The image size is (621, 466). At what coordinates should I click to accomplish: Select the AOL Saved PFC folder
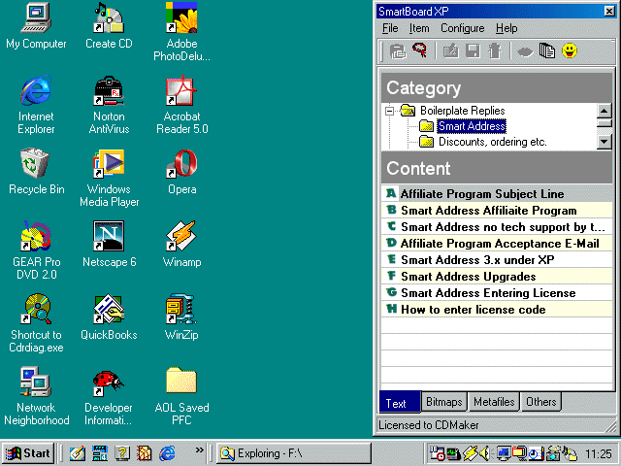point(181,396)
